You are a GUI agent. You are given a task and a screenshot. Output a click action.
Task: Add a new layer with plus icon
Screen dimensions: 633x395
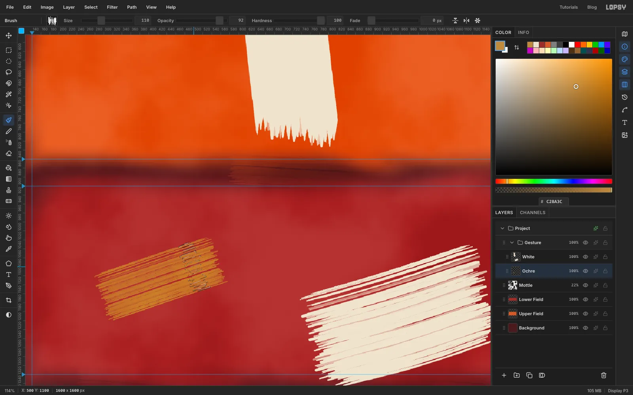click(x=504, y=375)
